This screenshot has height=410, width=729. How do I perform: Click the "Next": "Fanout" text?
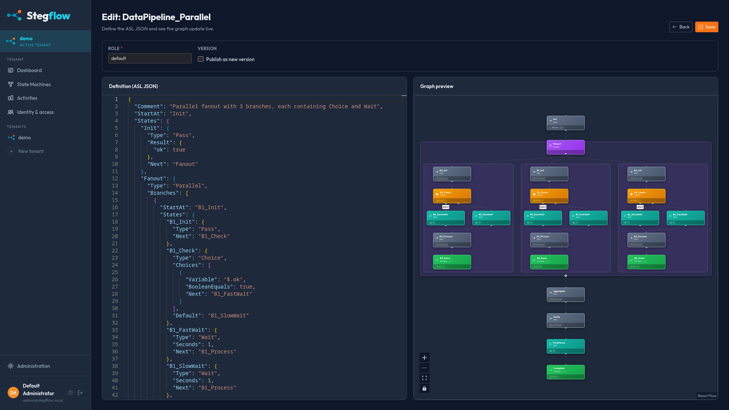pyautogui.click(x=173, y=164)
